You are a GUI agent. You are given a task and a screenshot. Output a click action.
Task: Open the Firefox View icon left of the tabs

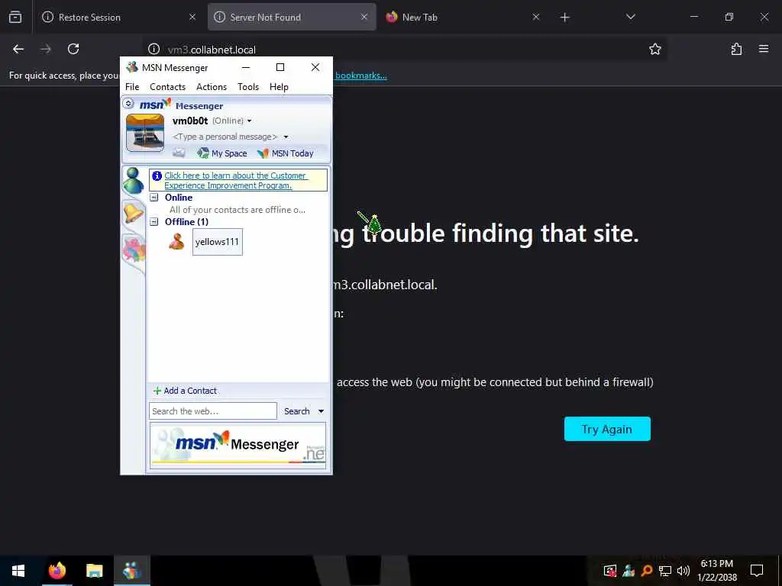click(x=15, y=17)
